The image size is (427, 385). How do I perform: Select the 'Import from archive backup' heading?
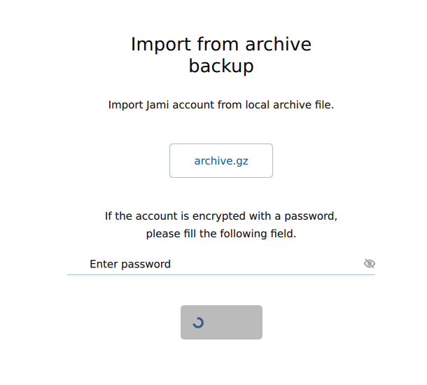click(221, 55)
